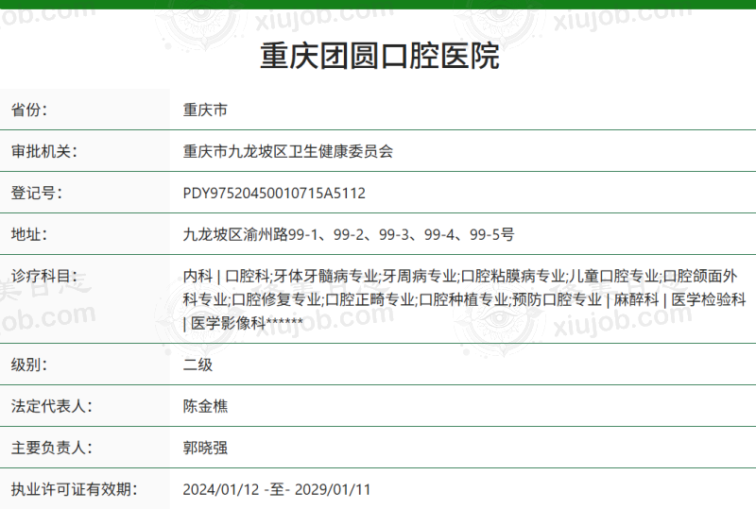Click validity period 2024/01/12 -至- 2029/01/11
Screen dimensions: 756x509
click(277, 489)
